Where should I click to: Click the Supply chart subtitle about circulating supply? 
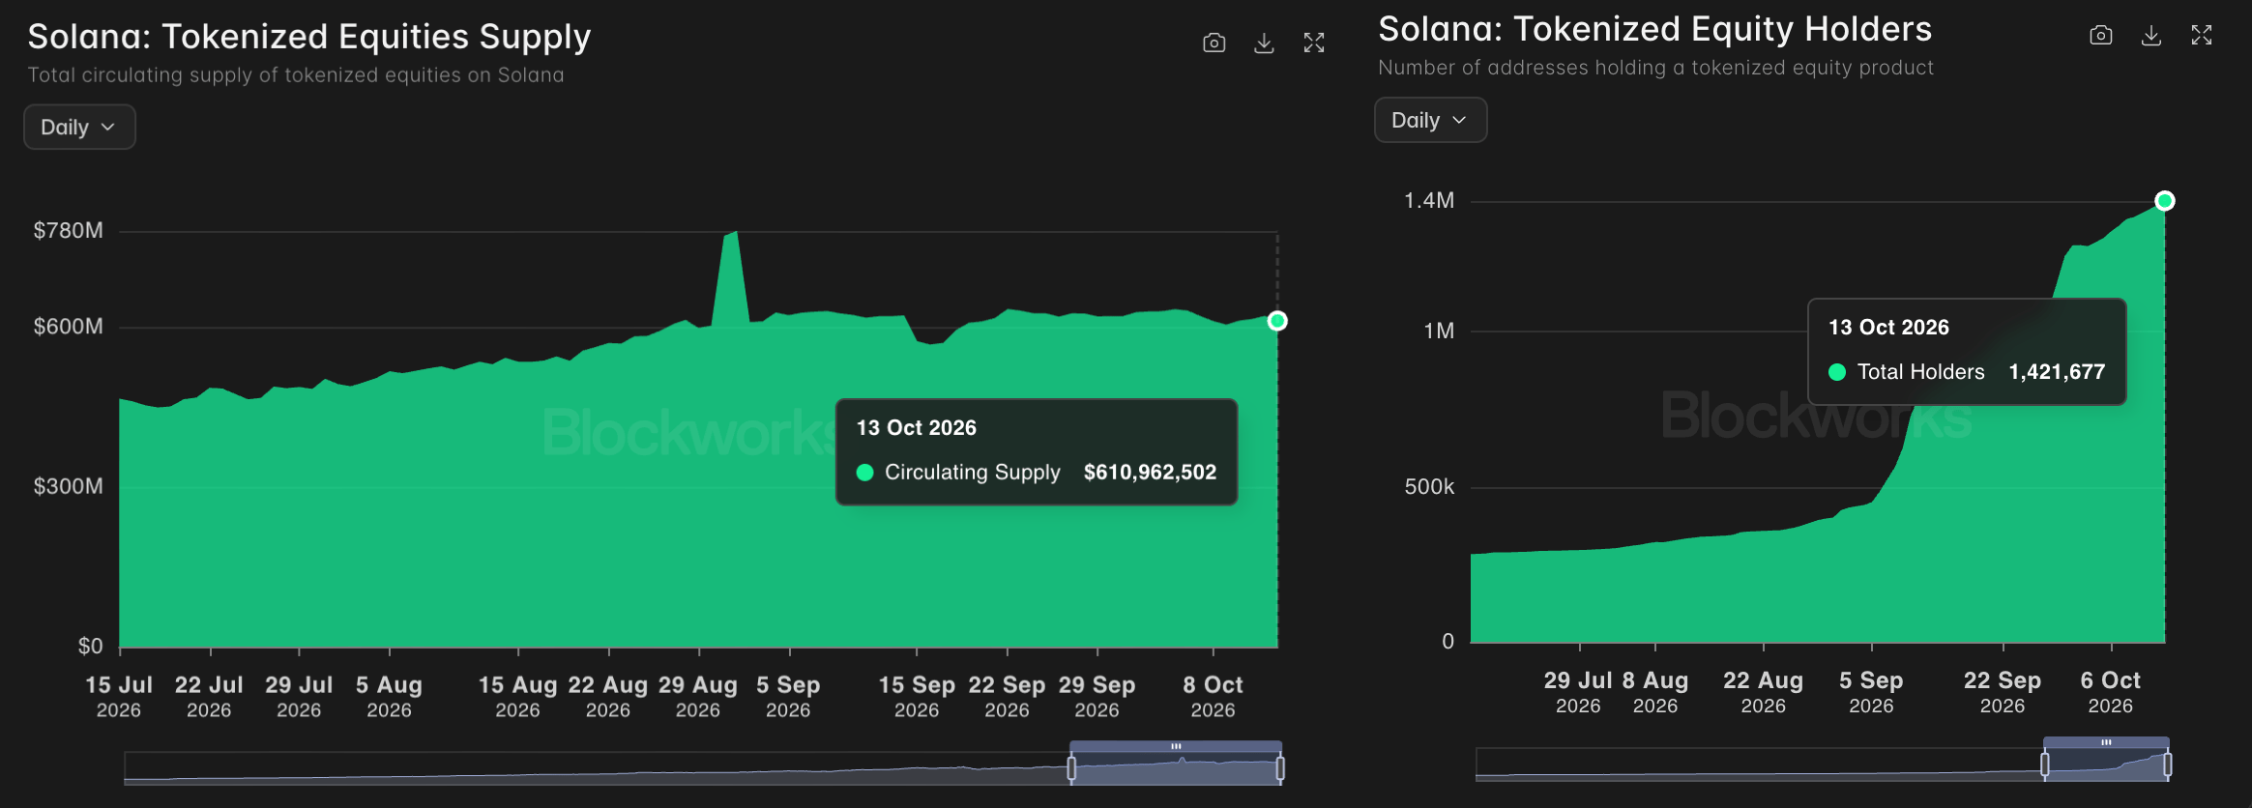(x=296, y=75)
